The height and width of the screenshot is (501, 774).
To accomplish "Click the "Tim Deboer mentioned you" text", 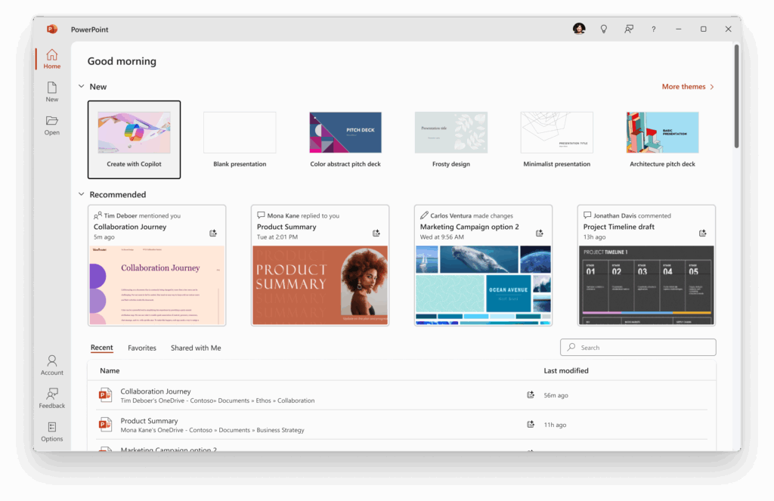I will [142, 215].
